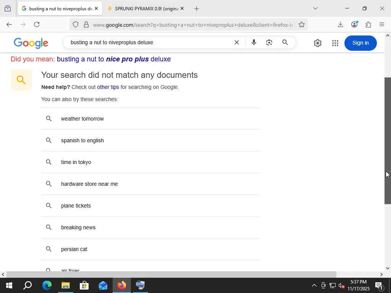Clear the Google search box text
The image size is (391, 293).
coord(237,42)
